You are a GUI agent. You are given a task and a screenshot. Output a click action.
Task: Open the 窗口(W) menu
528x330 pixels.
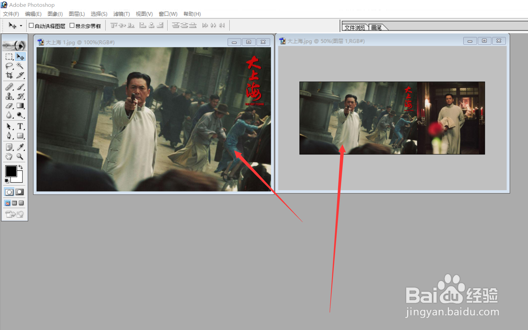tap(168, 14)
